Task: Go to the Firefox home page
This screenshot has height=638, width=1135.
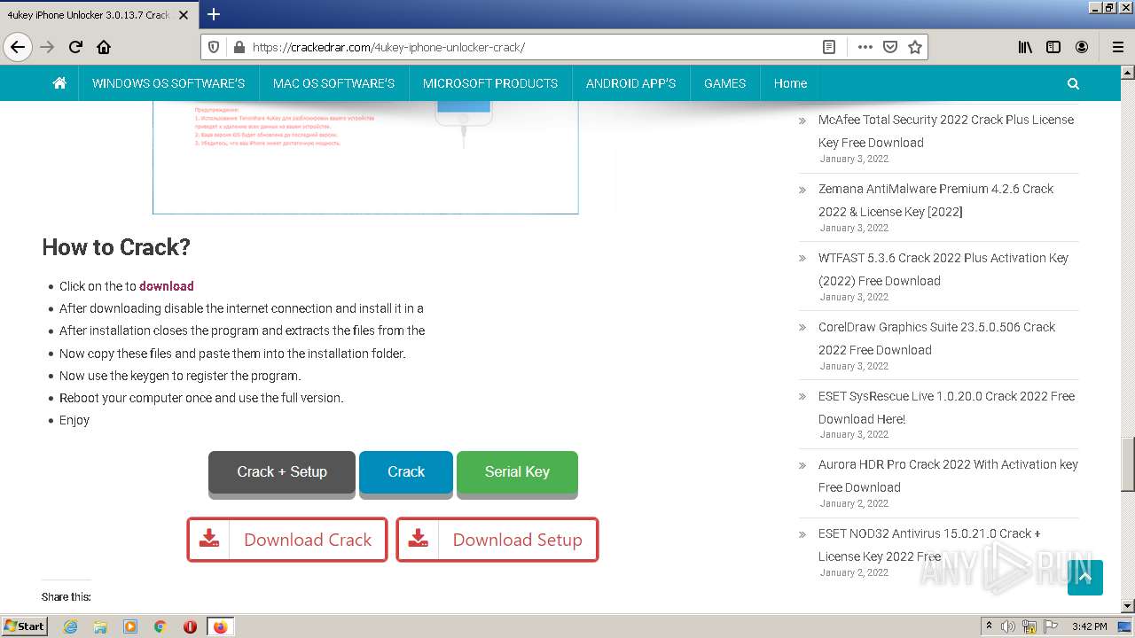Action: [x=104, y=47]
